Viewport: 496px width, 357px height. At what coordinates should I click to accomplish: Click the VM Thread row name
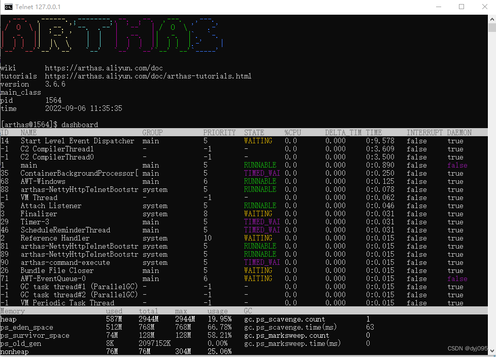pyautogui.click(x=39, y=197)
